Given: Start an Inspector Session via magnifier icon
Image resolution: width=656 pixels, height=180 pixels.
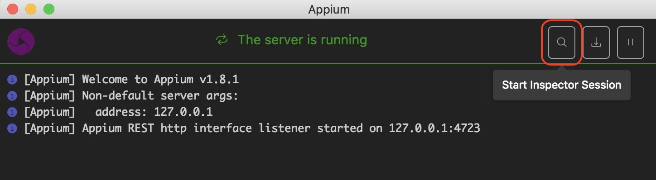Looking at the screenshot, I should (x=562, y=42).
